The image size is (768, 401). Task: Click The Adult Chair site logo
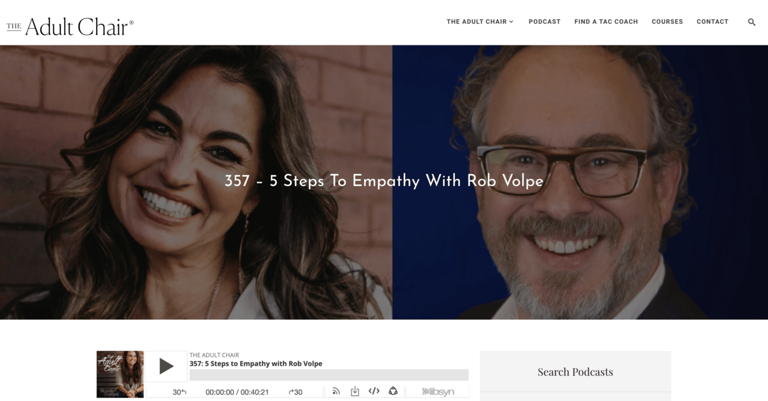tap(70, 26)
